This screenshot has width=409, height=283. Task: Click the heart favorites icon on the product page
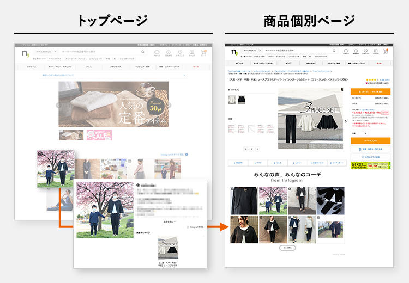(x=366, y=52)
